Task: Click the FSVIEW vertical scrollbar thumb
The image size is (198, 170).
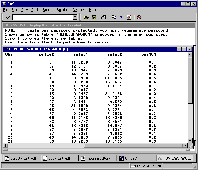Action: point(190,81)
